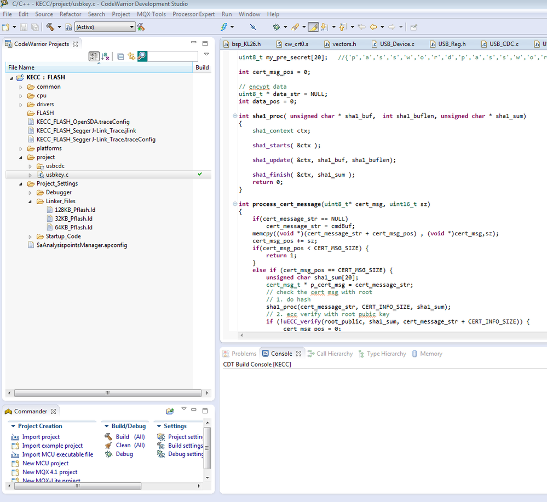547x502 pixels.
Task: Toggle Mark Occurrences highlighter in toolbar
Action: pos(313,27)
